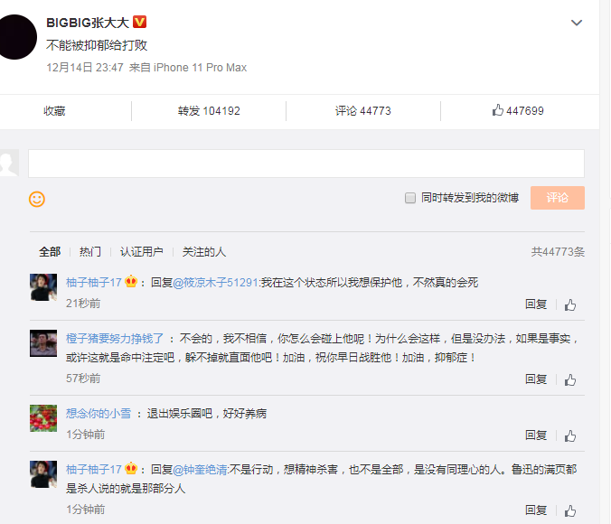611x524 pixels.
Task: Click the post timestamp 12月14日 23:47
Action: pos(85,68)
